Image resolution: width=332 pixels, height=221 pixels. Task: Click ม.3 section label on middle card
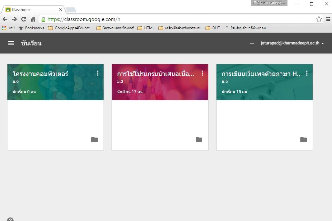pos(120,82)
